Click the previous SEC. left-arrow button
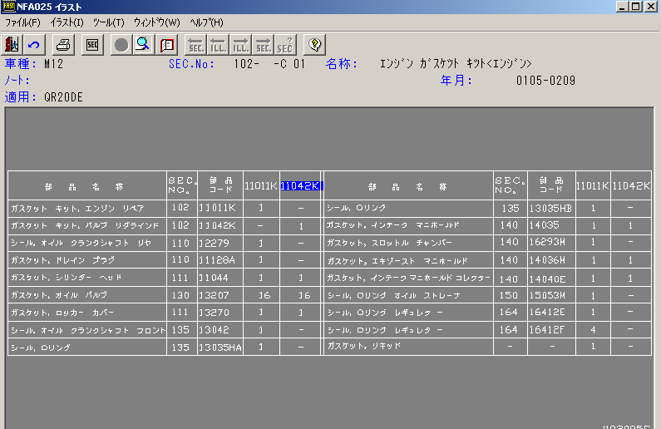 [x=196, y=44]
